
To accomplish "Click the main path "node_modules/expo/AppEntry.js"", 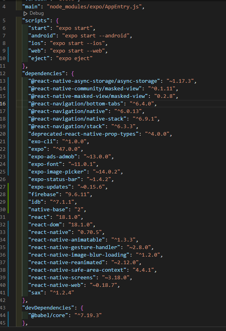I will [94, 7].
